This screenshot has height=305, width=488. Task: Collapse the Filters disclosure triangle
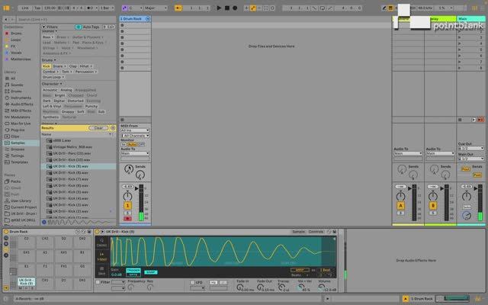tap(44, 27)
